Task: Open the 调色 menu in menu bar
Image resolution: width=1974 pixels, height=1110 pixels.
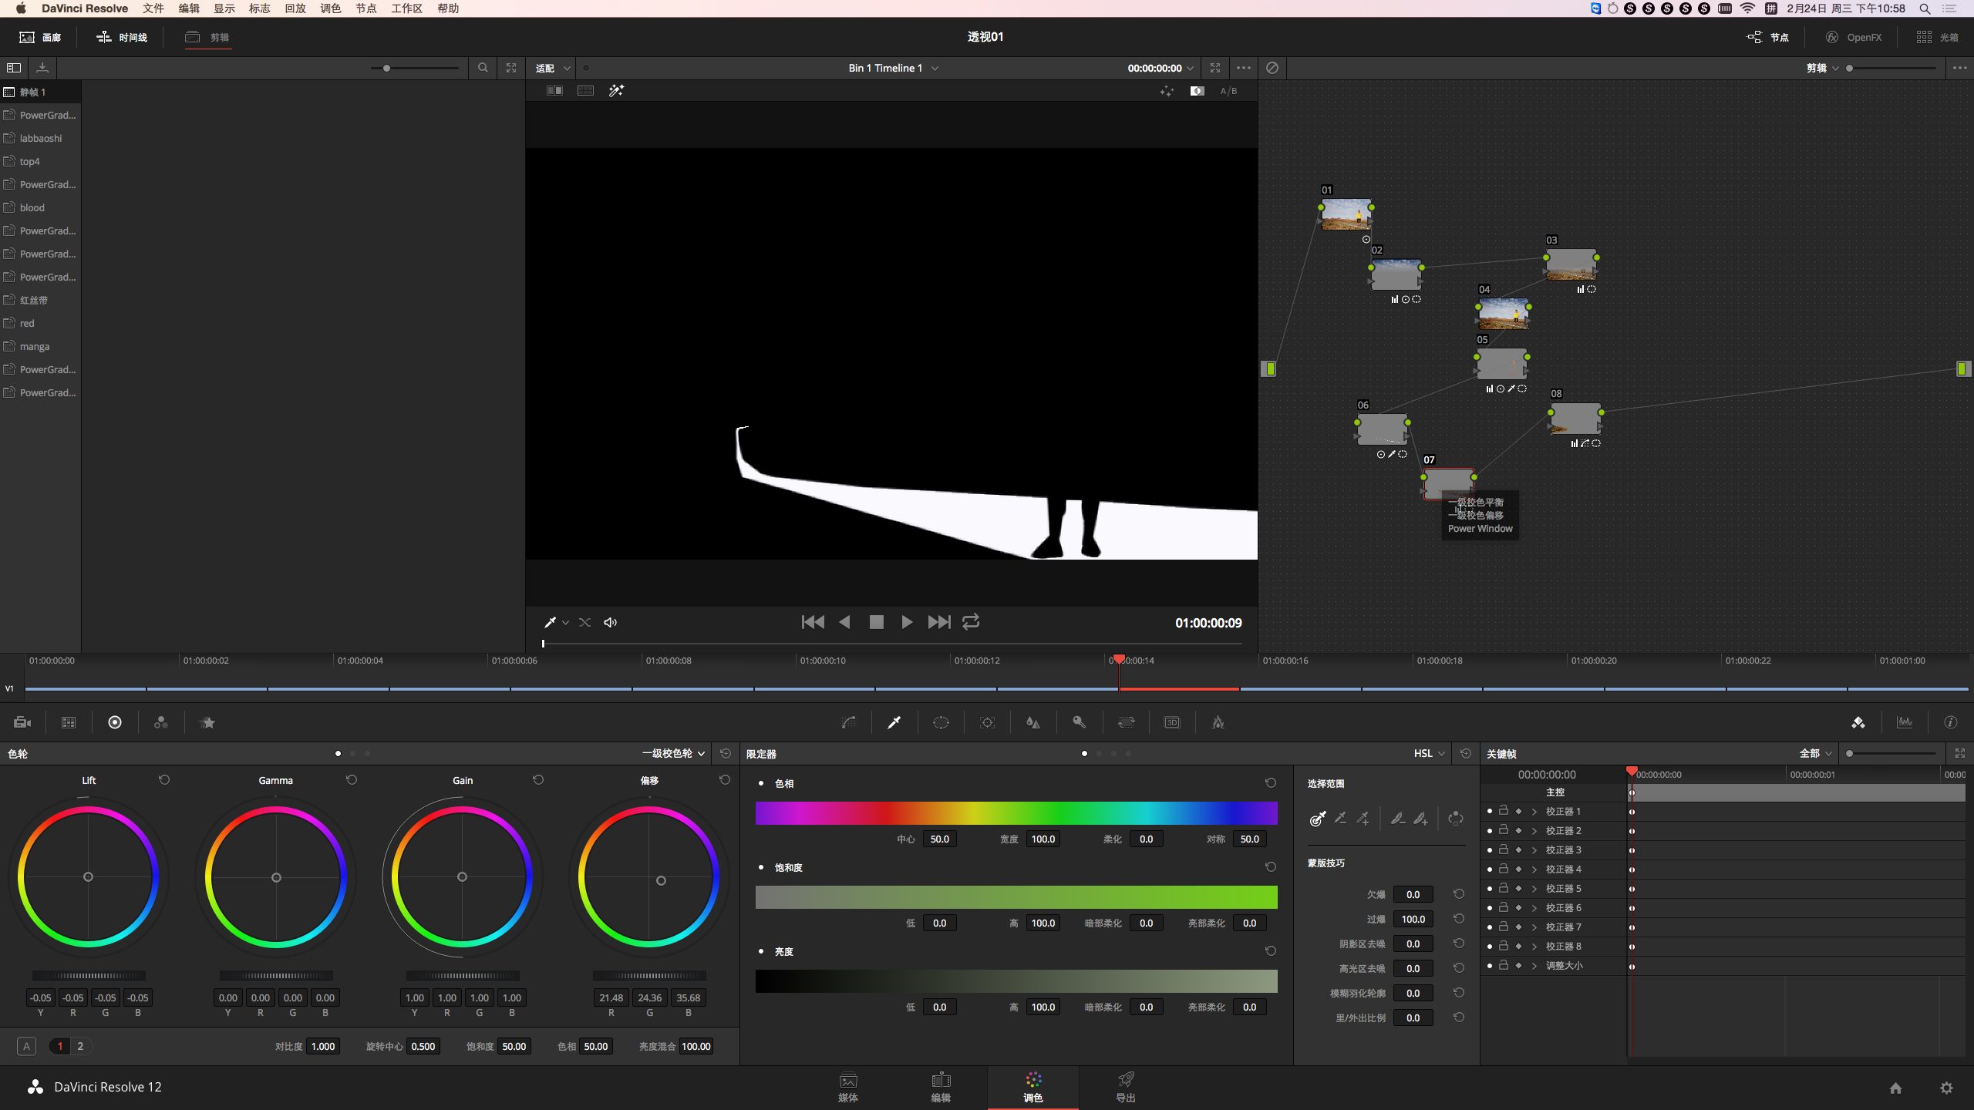Action: (x=330, y=8)
